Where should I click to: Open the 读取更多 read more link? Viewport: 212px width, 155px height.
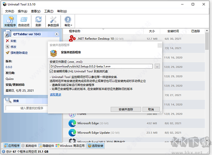[55, 95]
